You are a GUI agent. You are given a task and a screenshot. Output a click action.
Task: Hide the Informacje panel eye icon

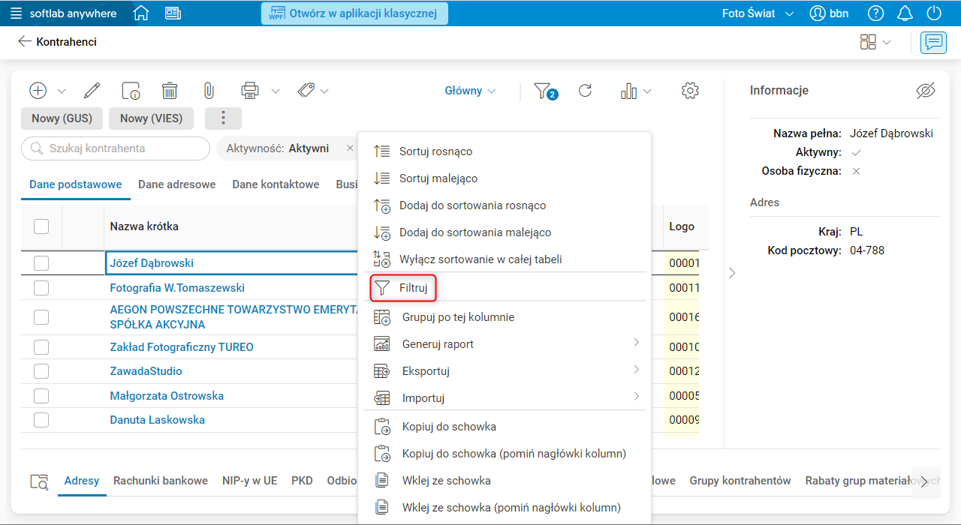[926, 91]
